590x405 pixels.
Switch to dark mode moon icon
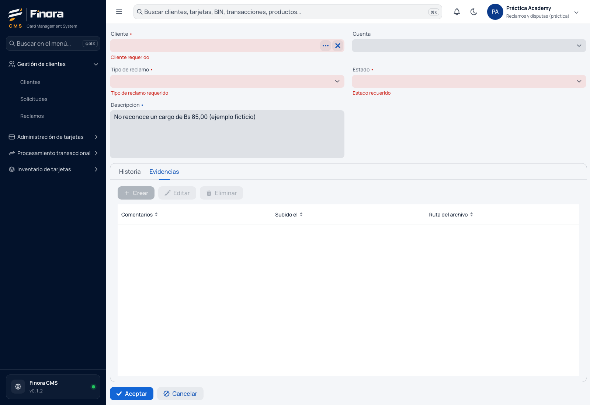click(474, 12)
